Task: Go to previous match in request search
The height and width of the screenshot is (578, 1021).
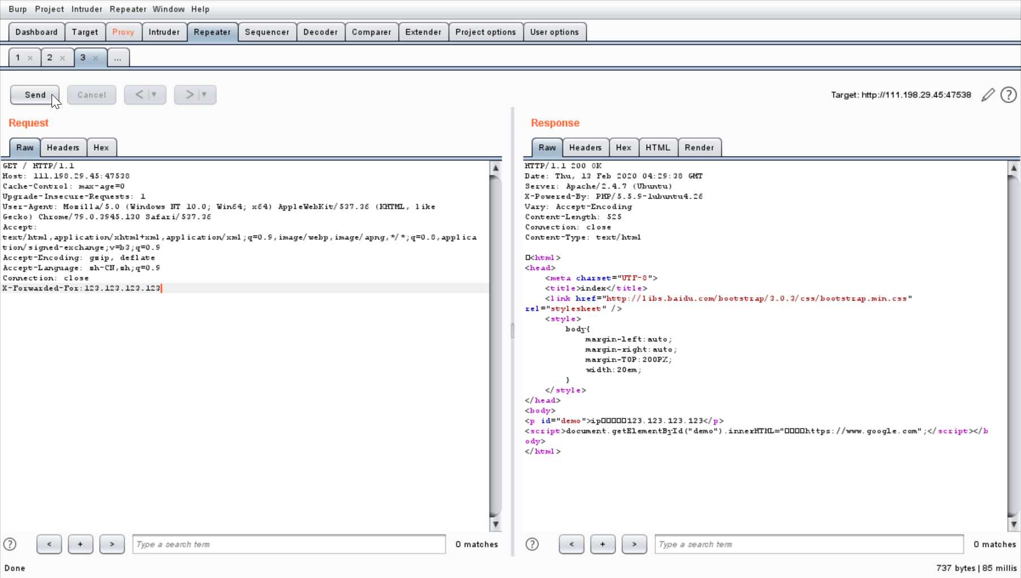Action: (49, 544)
